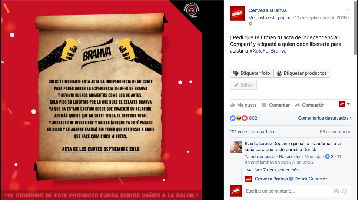This screenshot has width=358, height=200.
Task: Click the post privacy gear icon
Action: [251, 24]
